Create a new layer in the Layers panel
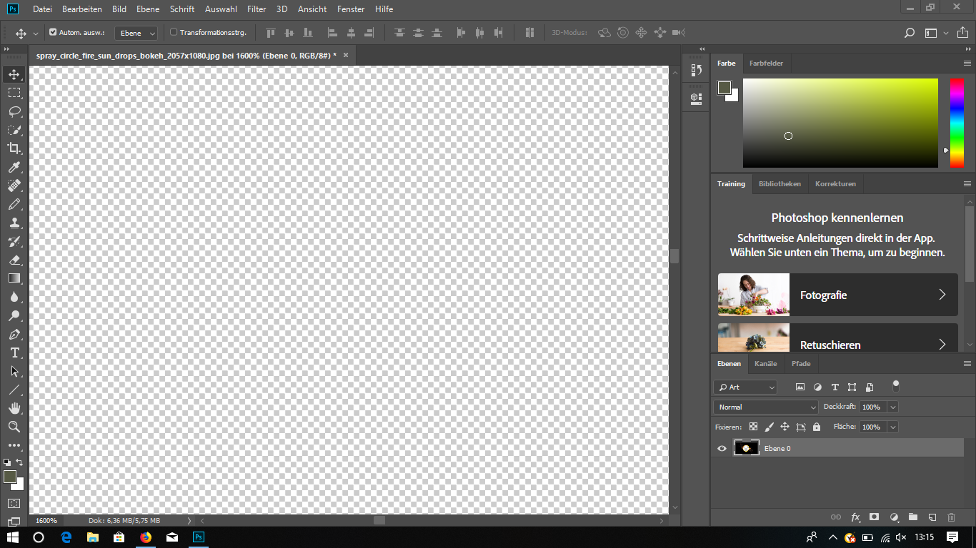This screenshot has height=548, width=976. coord(931,517)
